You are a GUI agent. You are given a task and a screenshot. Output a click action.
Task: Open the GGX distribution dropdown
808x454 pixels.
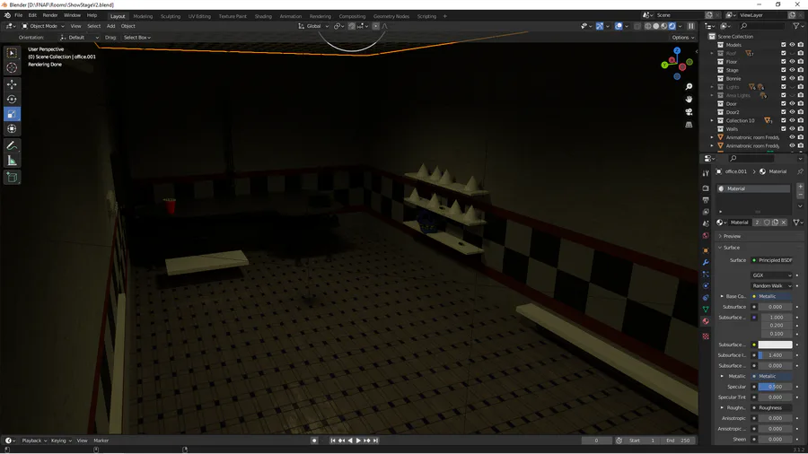[771, 275]
